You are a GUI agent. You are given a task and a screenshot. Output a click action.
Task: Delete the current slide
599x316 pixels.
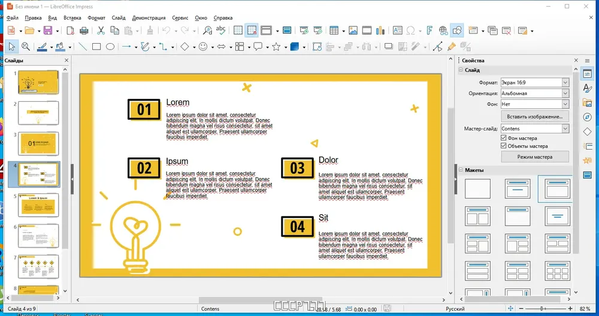pyautogui.click(x=506, y=31)
